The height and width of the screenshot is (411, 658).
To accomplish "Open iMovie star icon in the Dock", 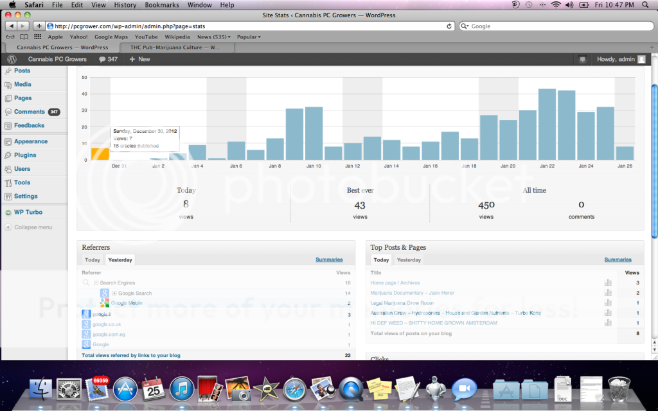I will (266, 389).
